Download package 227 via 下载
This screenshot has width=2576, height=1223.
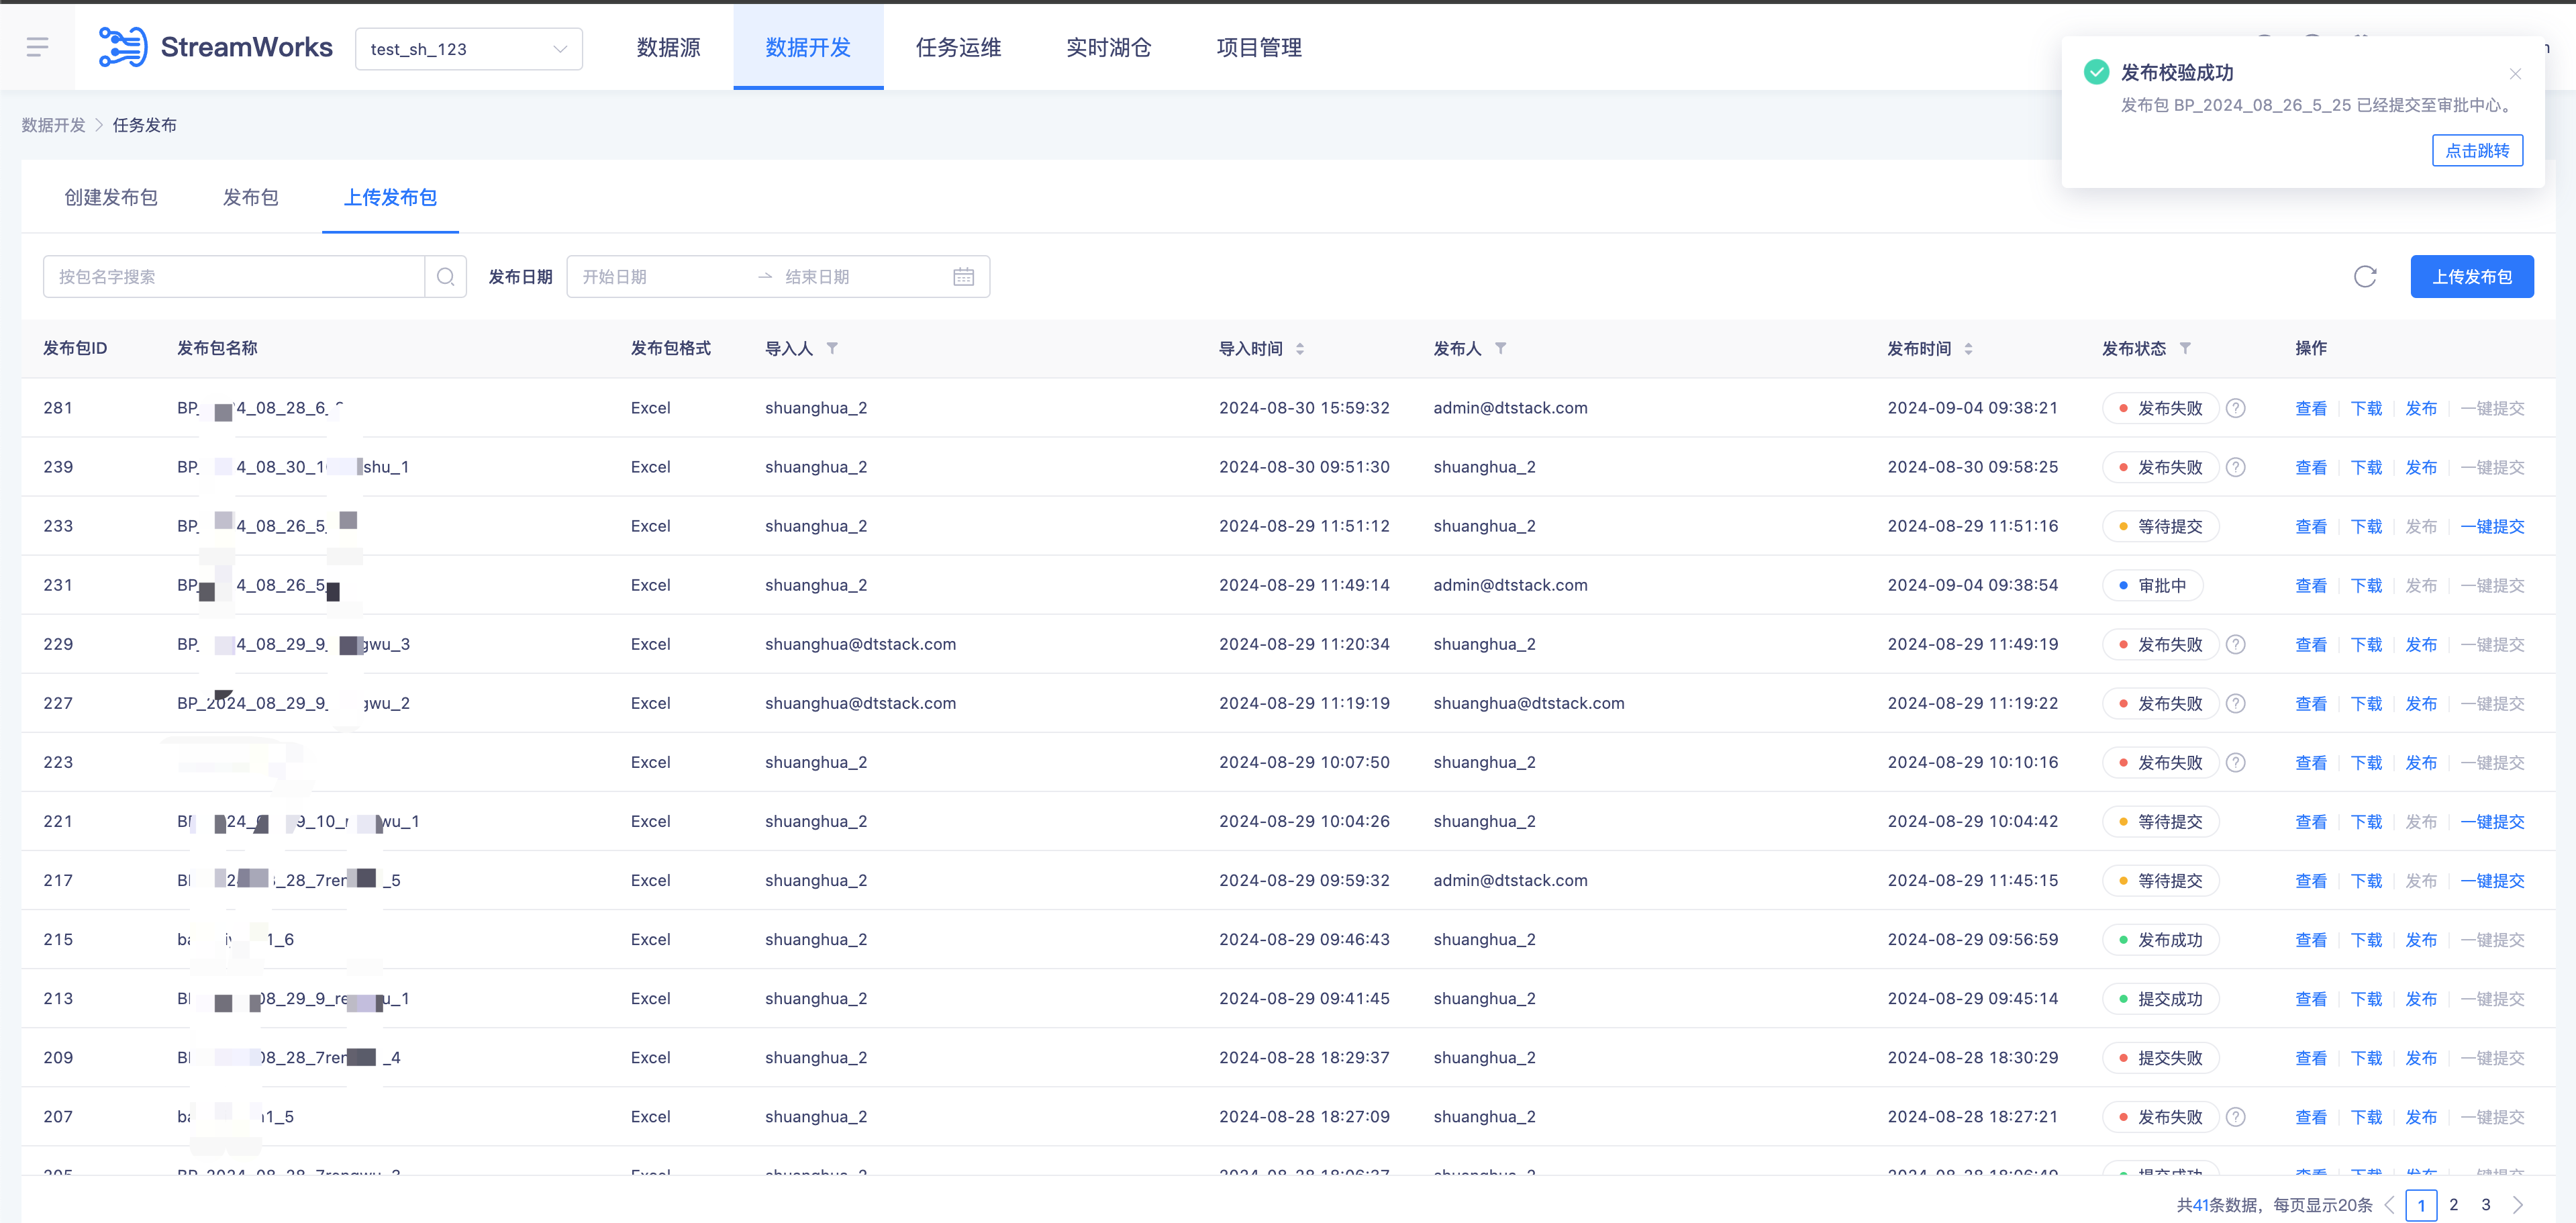click(2366, 703)
